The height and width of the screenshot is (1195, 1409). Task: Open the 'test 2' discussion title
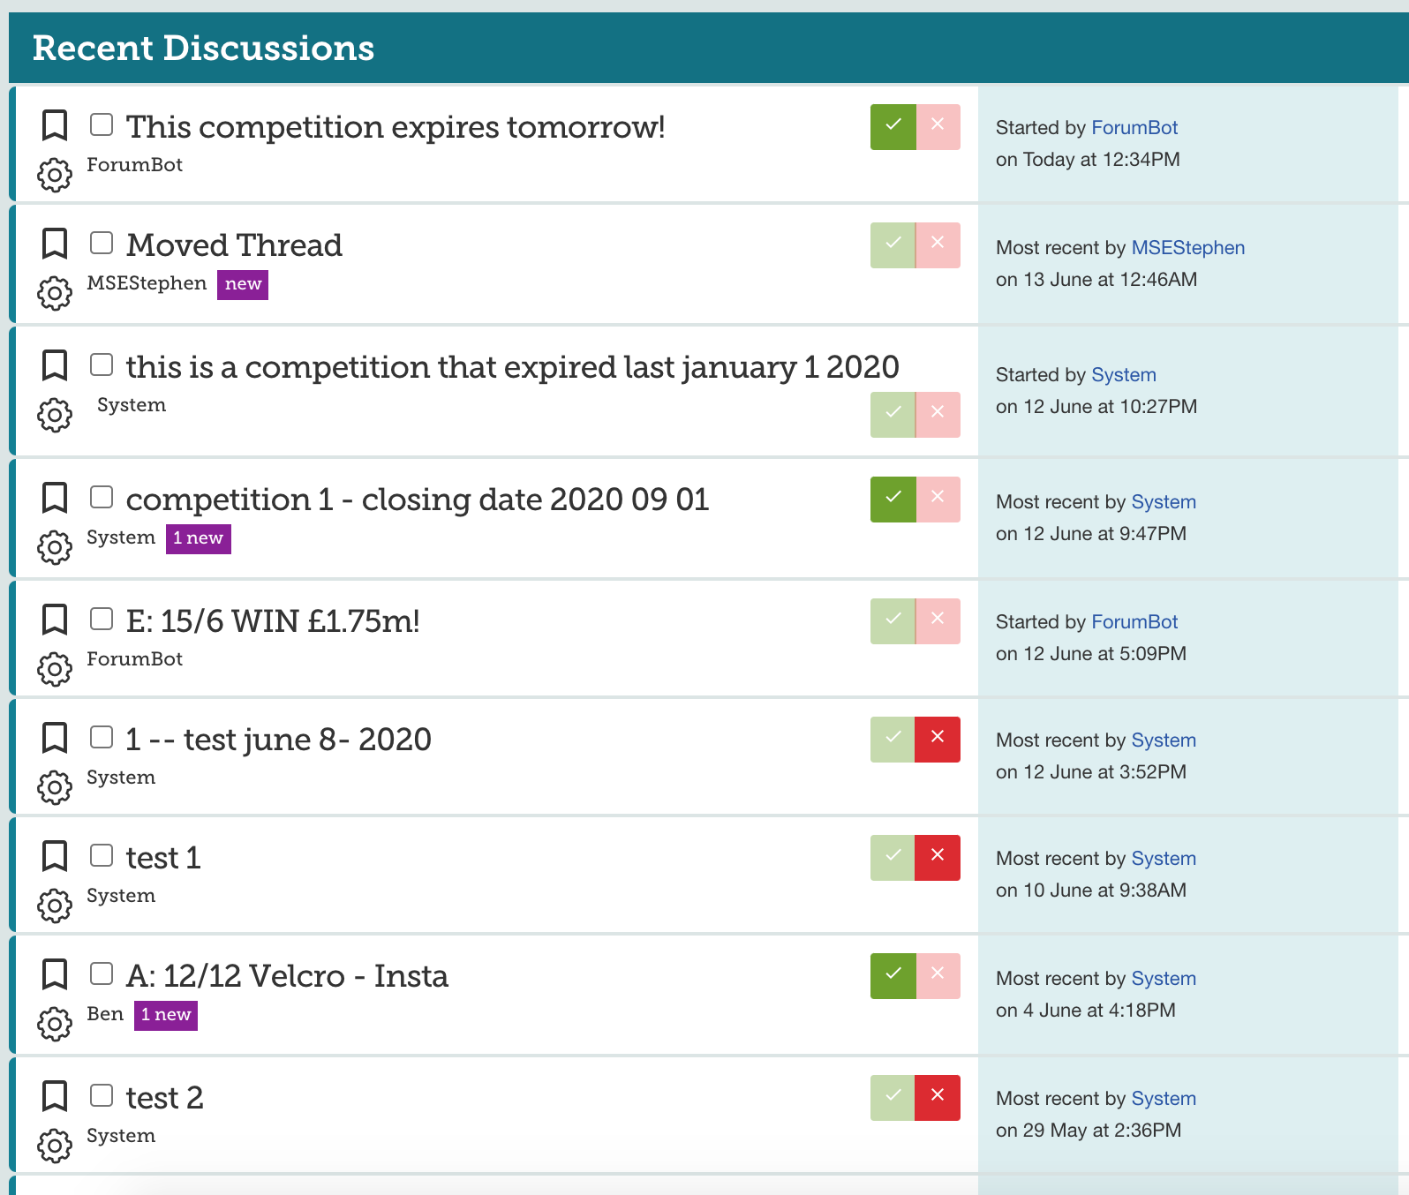[x=164, y=1098]
